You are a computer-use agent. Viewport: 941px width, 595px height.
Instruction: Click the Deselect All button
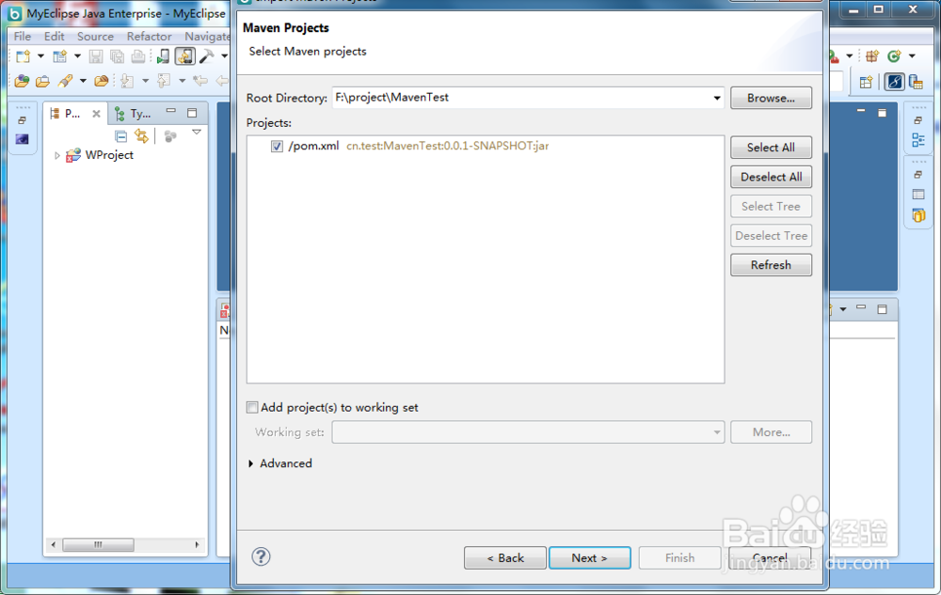772,177
